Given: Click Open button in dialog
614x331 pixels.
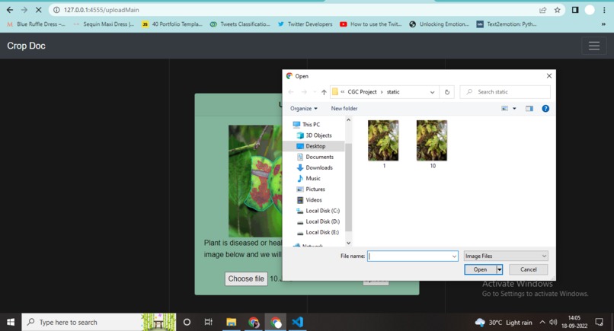Looking at the screenshot, I should pos(480,269).
